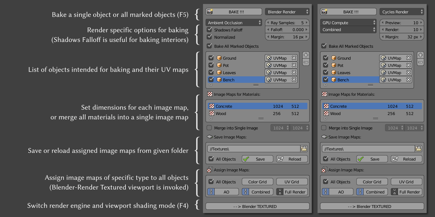
Task: Enable Merge into Single Image
Action: [x=210, y=128]
